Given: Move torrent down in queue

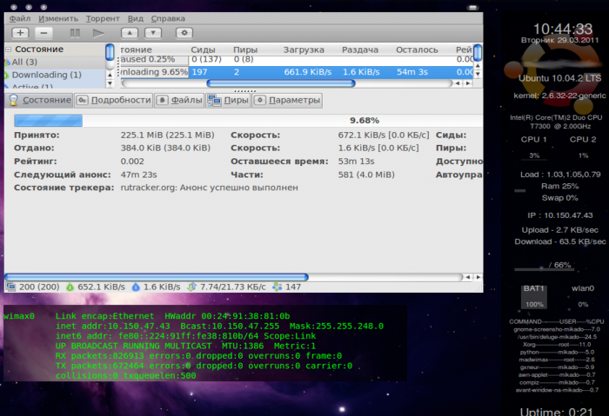Looking at the screenshot, I should coord(151,33).
